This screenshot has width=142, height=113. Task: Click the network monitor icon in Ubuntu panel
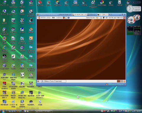[104, 18]
